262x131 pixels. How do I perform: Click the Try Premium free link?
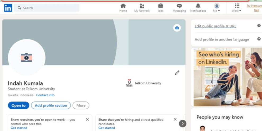tap(254, 8)
